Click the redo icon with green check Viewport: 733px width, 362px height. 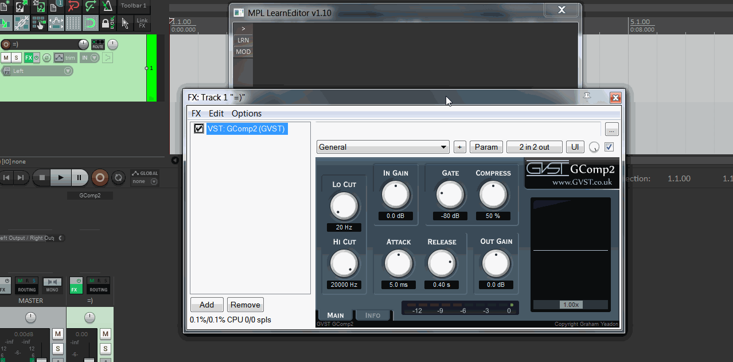point(90,7)
